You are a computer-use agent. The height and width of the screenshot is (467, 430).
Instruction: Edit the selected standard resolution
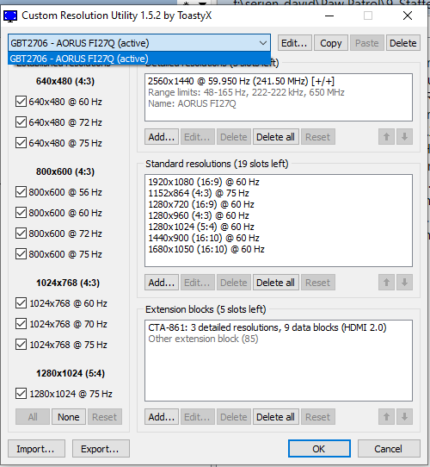[x=198, y=282]
